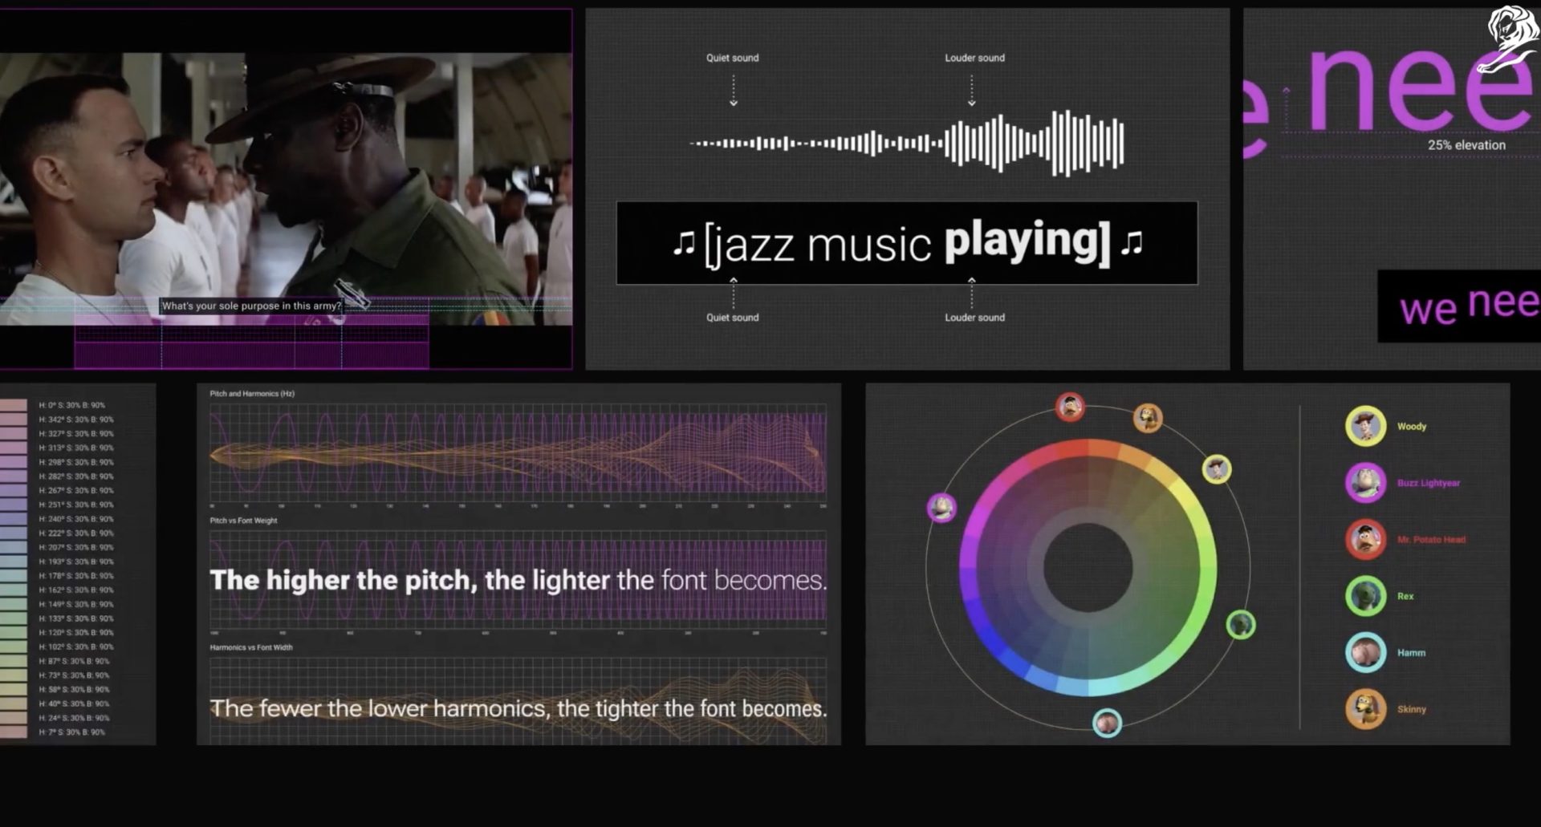Click subtitle 'What's your sole purpose in this army?'
1541x827 pixels.
[x=251, y=306]
